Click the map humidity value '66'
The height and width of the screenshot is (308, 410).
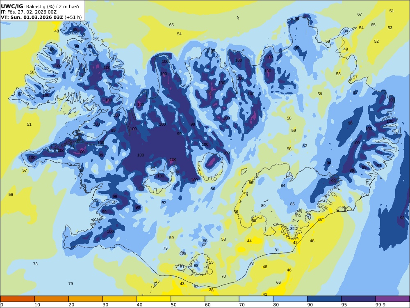point(278,283)
